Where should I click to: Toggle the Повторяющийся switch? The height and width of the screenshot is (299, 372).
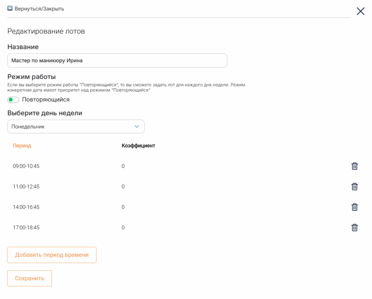click(13, 100)
